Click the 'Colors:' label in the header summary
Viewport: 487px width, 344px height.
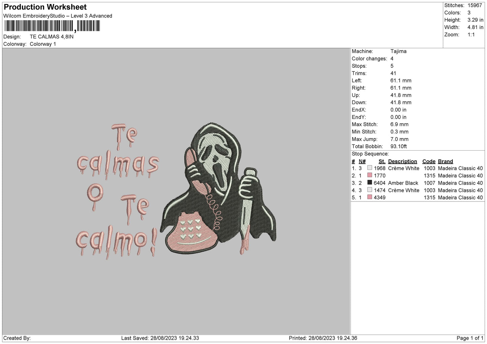(x=452, y=13)
